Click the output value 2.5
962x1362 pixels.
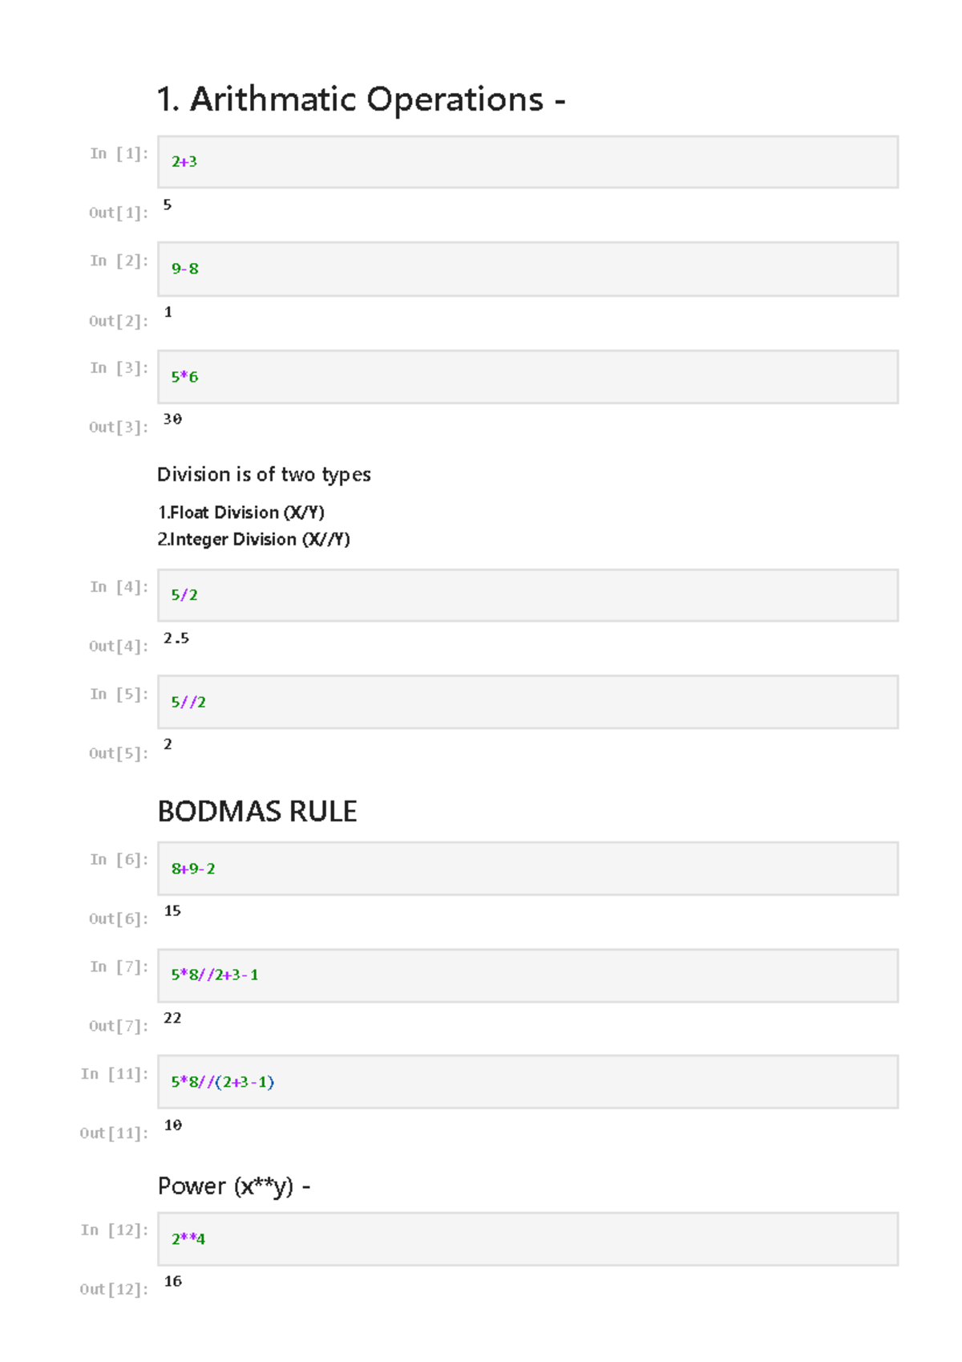point(176,638)
